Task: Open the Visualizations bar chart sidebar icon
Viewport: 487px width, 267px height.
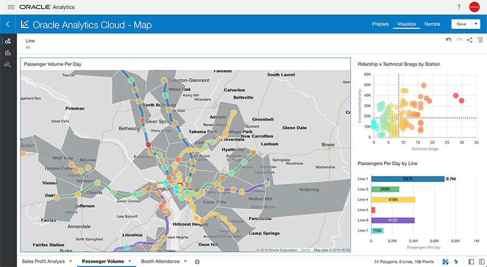Action: click(8, 53)
